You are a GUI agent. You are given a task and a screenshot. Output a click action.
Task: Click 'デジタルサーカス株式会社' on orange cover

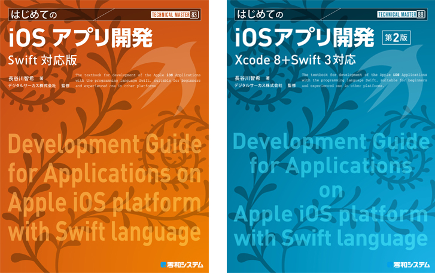[x=32, y=85]
